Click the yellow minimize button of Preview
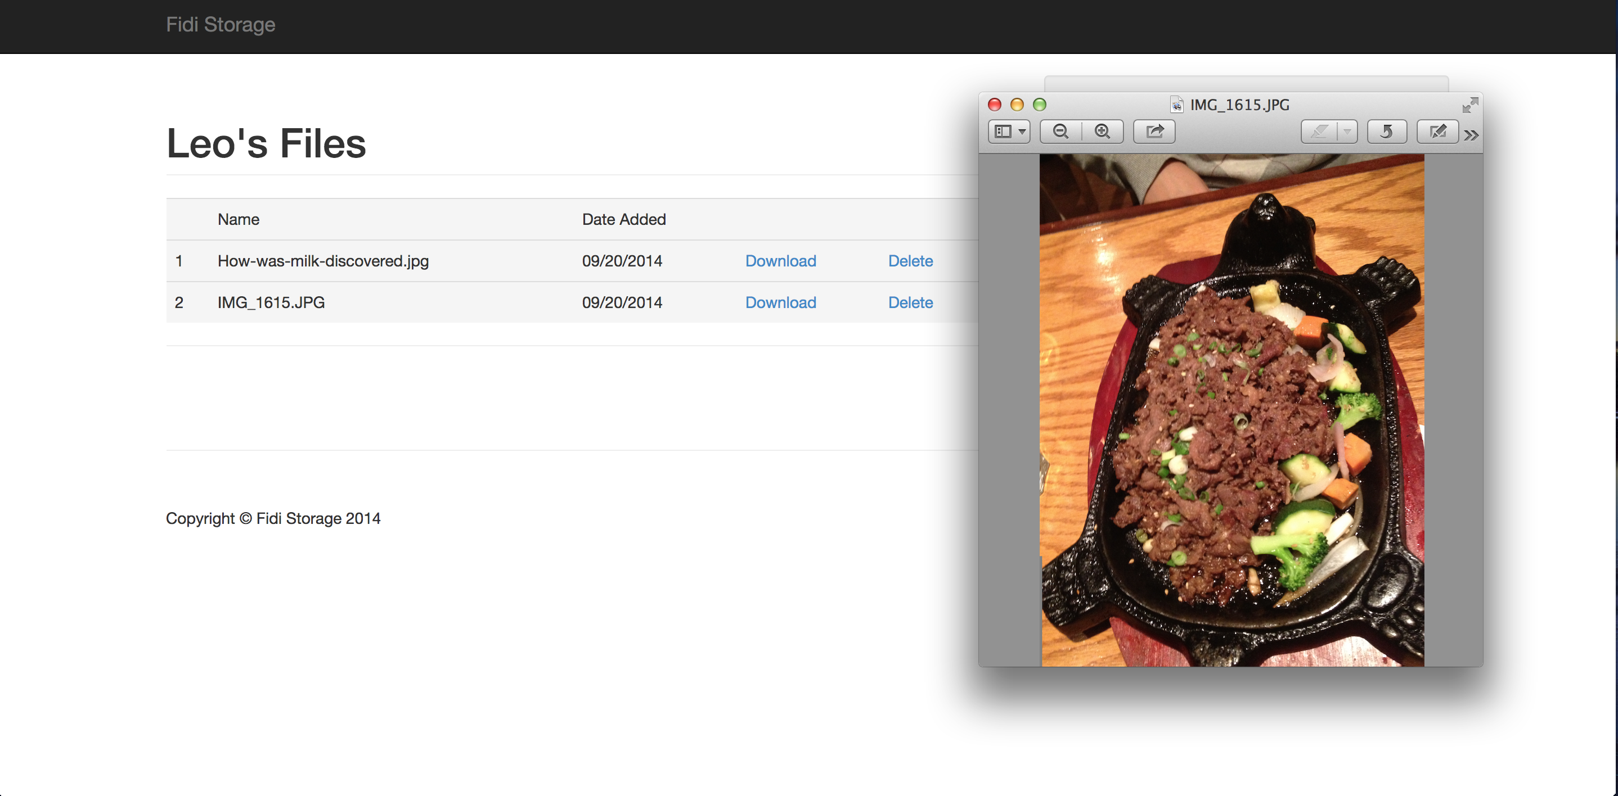 click(x=1017, y=105)
